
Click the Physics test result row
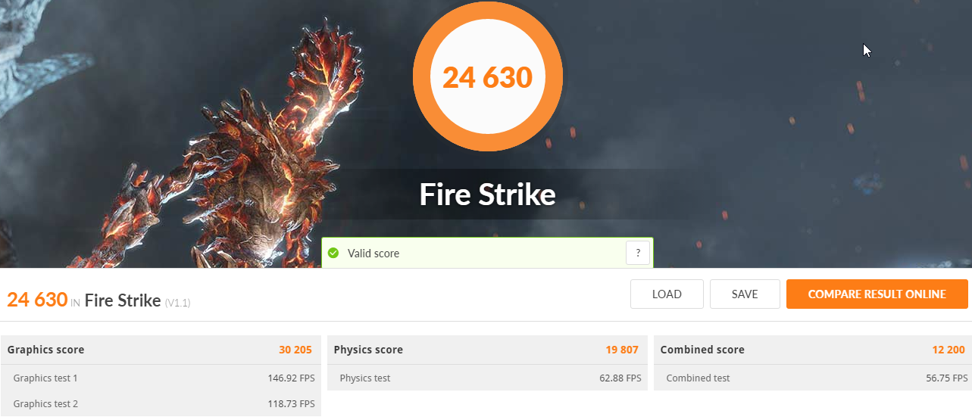[487, 378]
